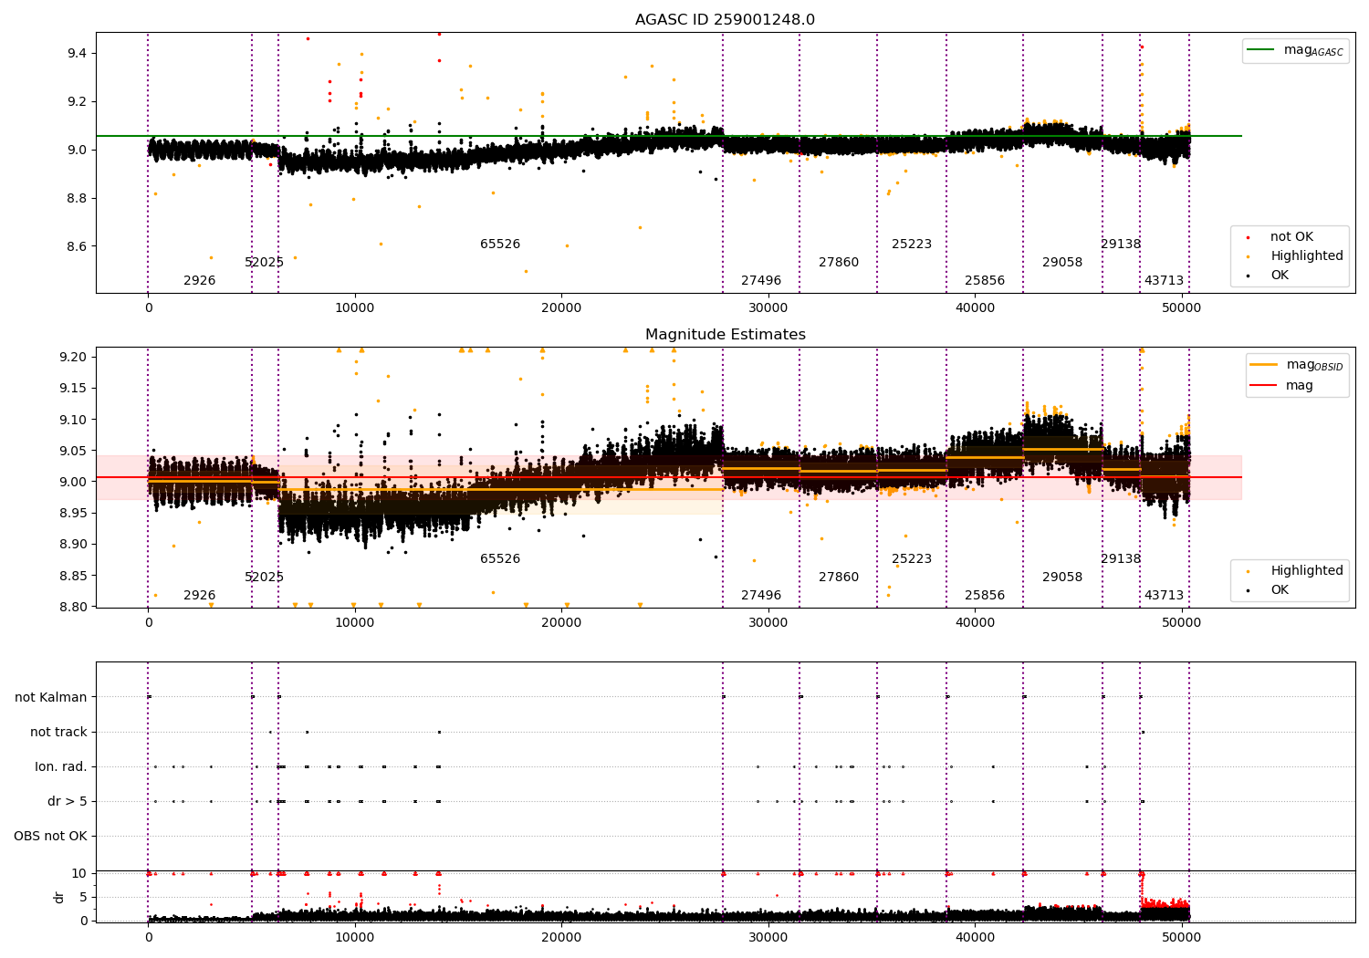Click the "not track" axis label
Screen dimensions: 1369x958
[58, 732]
